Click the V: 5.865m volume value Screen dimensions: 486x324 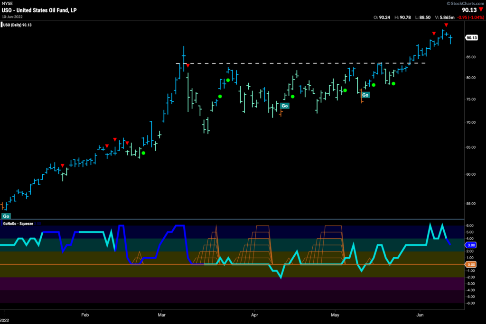pyautogui.click(x=444, y=18)
